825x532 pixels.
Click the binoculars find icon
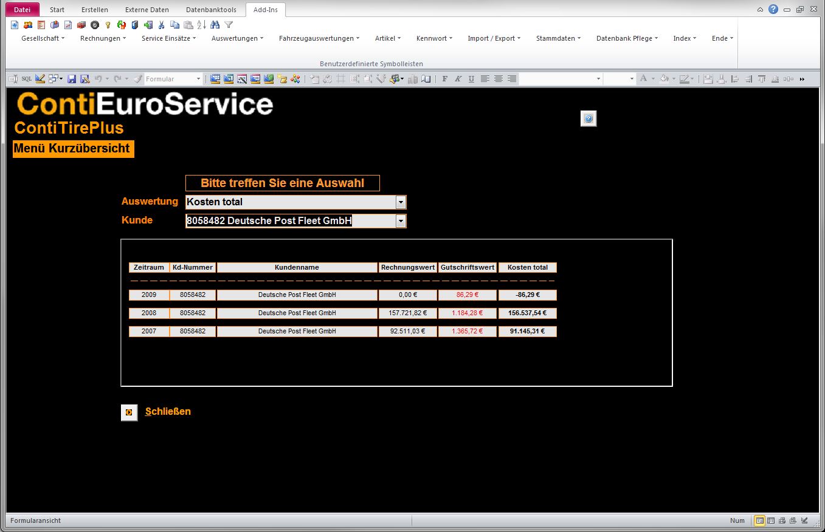click(x=215, y=25)
